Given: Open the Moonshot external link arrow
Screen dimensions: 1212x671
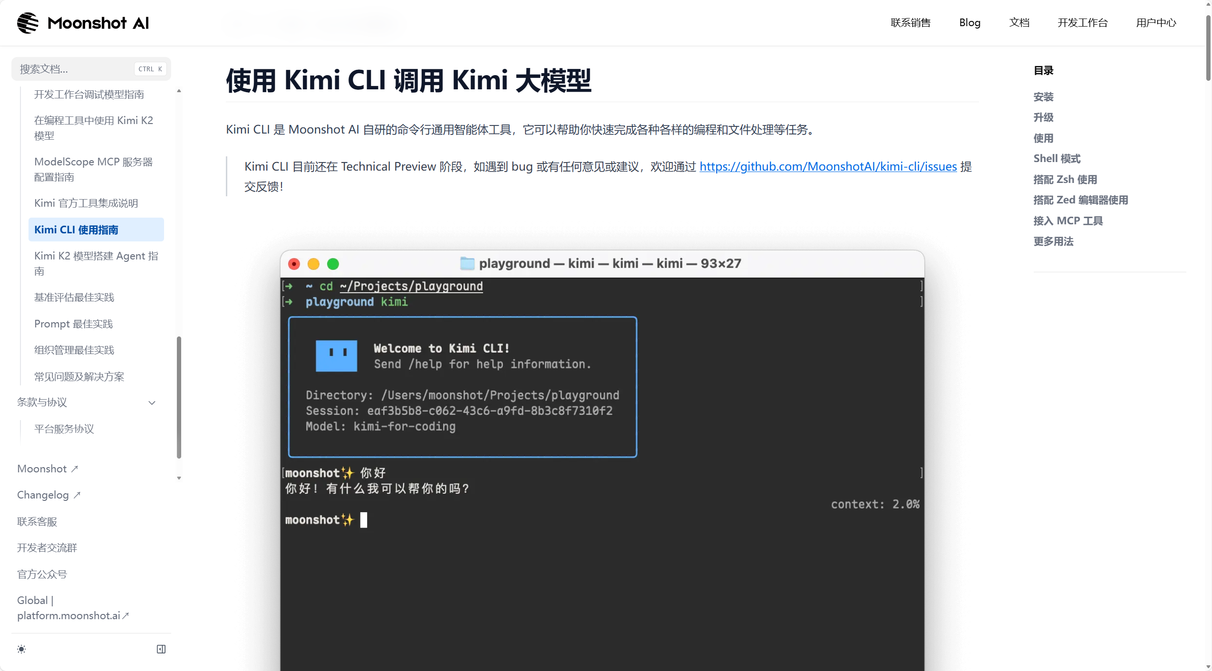Looking at the screenshot, I should pos(75,469).
